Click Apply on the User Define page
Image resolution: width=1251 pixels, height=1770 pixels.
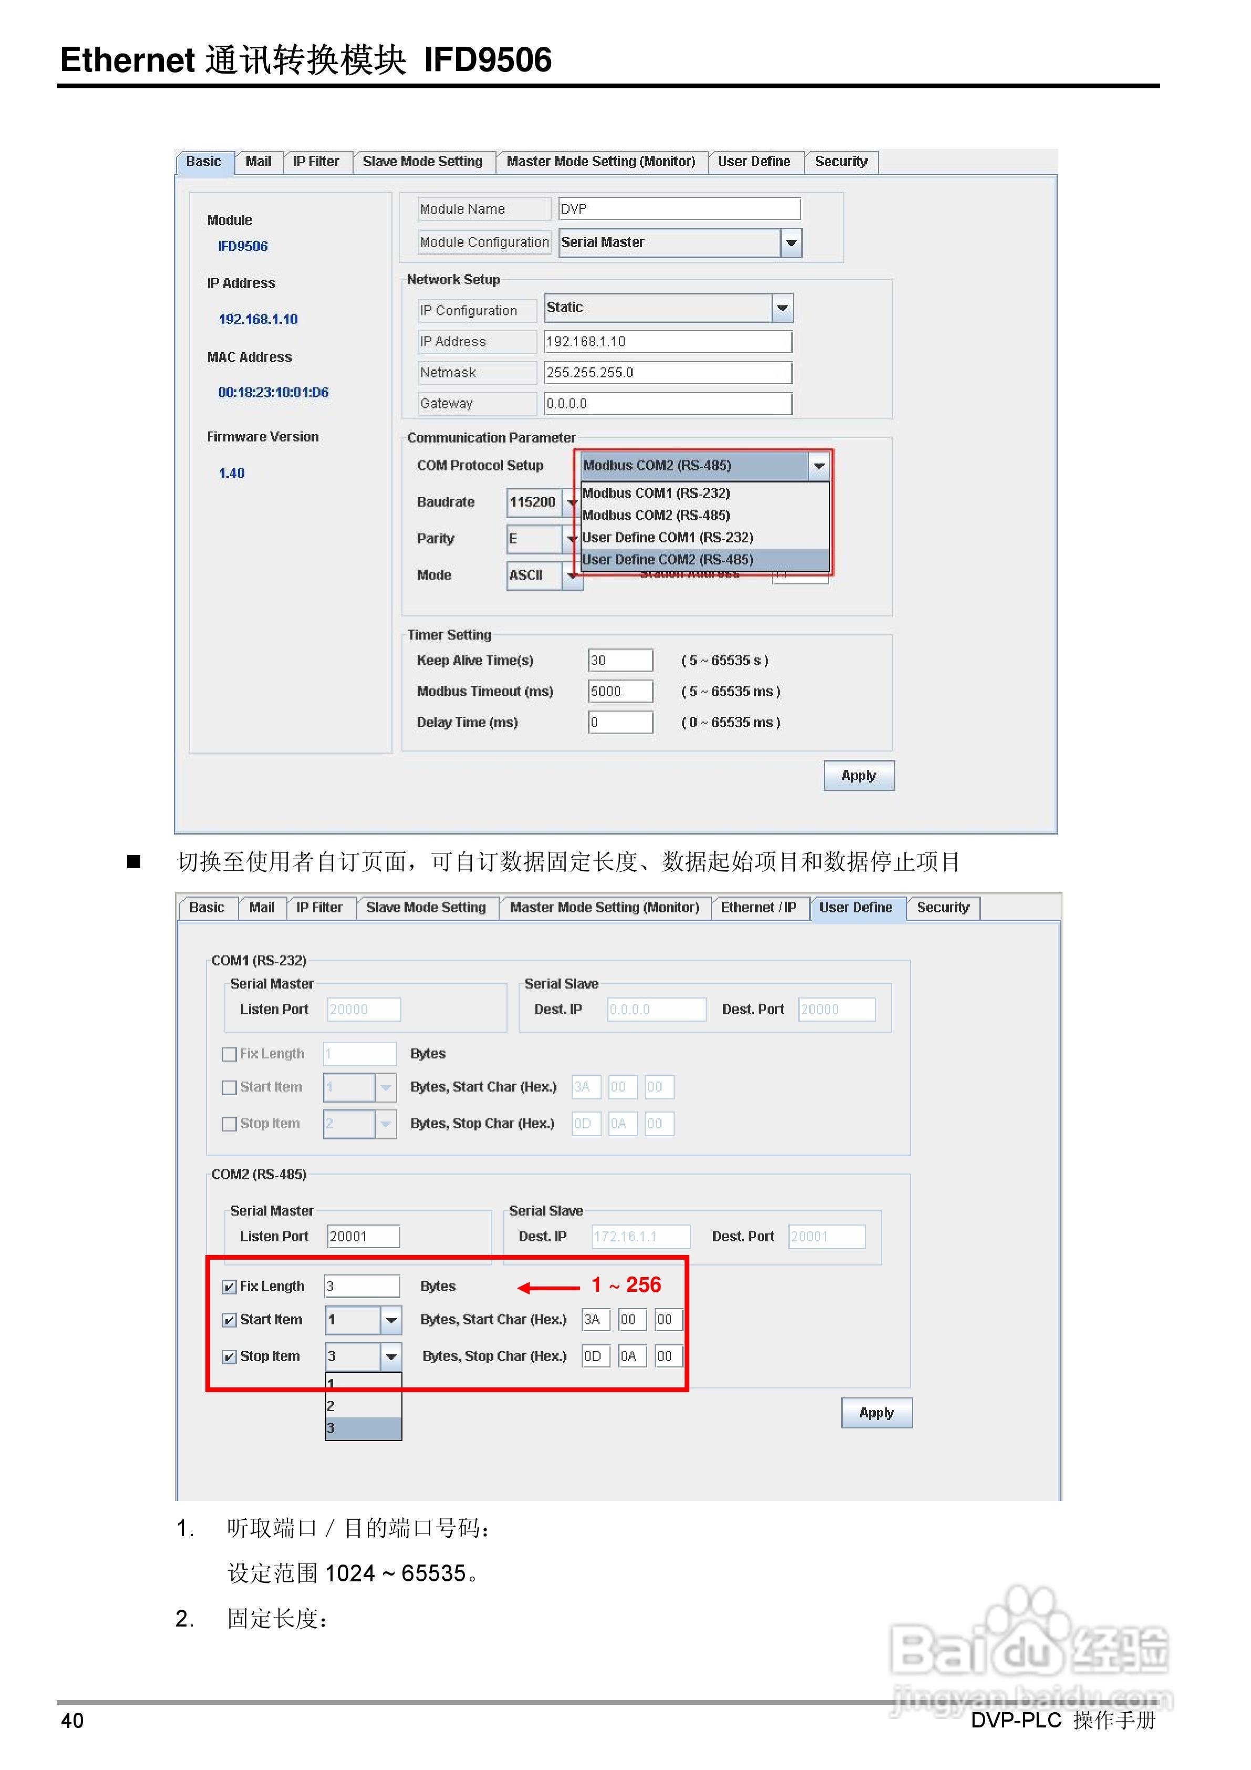pos(876,1412)
